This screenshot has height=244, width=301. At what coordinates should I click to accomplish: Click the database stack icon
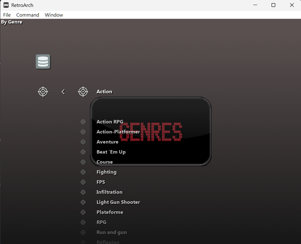(x=43, y=62)
